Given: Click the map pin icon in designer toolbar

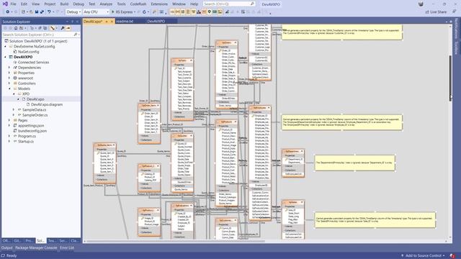Looking at the screenshot, I should tap(210, 12).
